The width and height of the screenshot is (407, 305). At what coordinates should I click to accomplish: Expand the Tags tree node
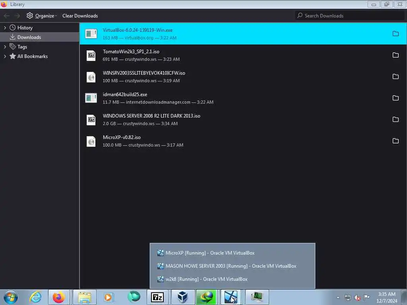coord(5,47)
